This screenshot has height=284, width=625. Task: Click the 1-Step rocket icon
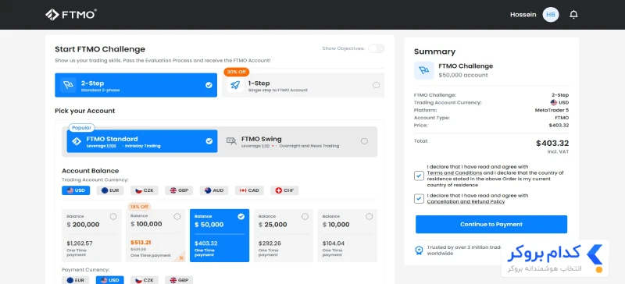pos(235,85)
